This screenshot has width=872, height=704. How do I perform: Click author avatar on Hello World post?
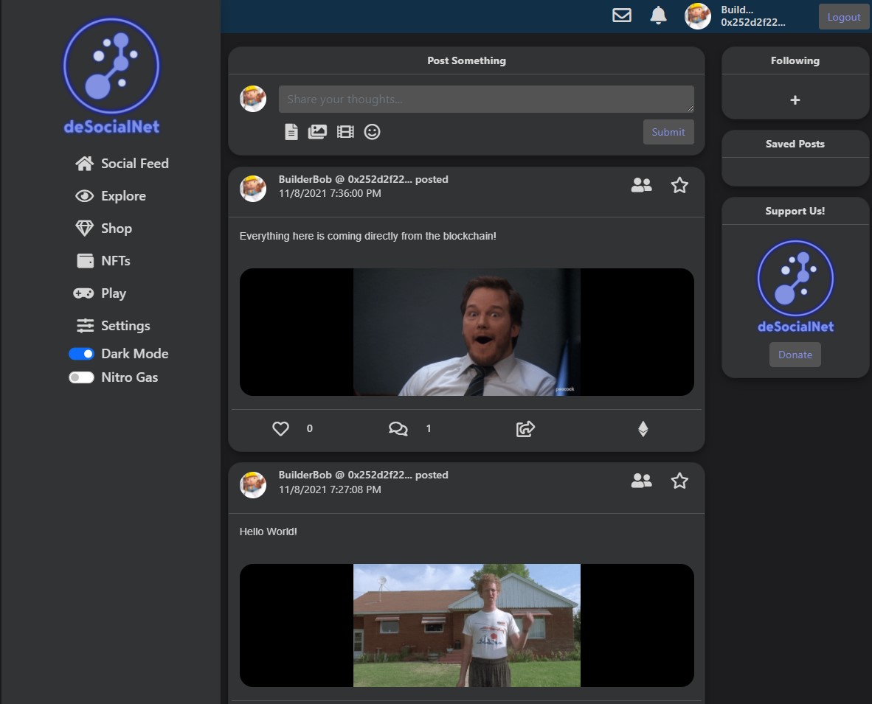pyautogui.click(x=253, y=484)
